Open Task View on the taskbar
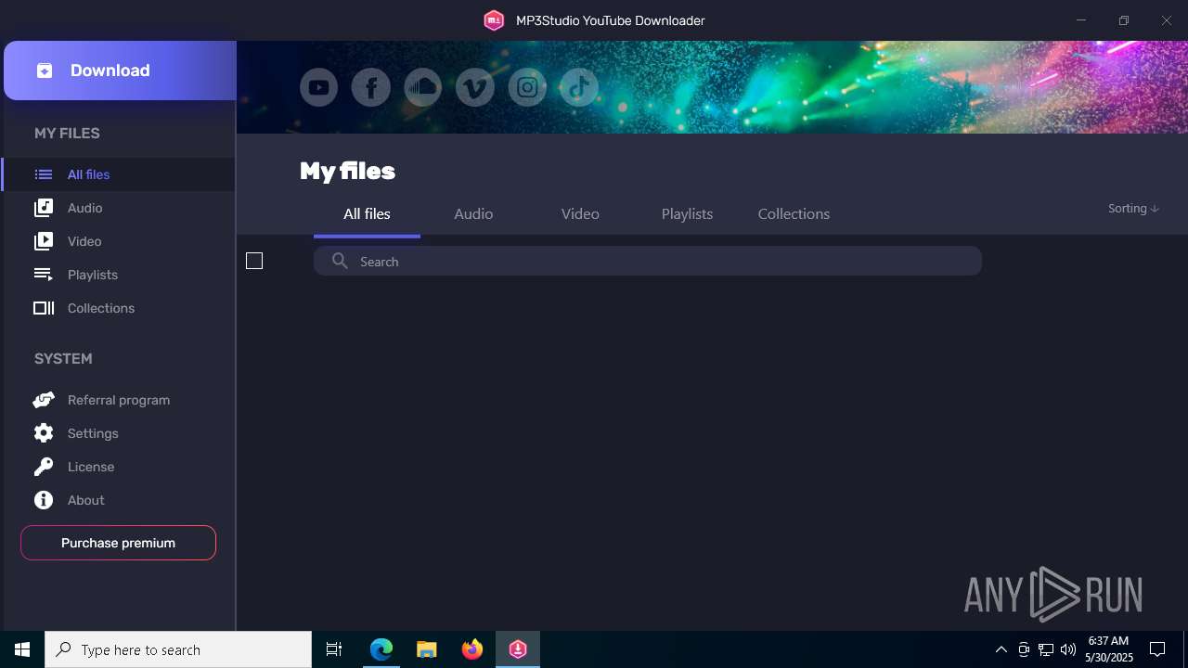1188x668 pixels. click(x=334, y=649)
